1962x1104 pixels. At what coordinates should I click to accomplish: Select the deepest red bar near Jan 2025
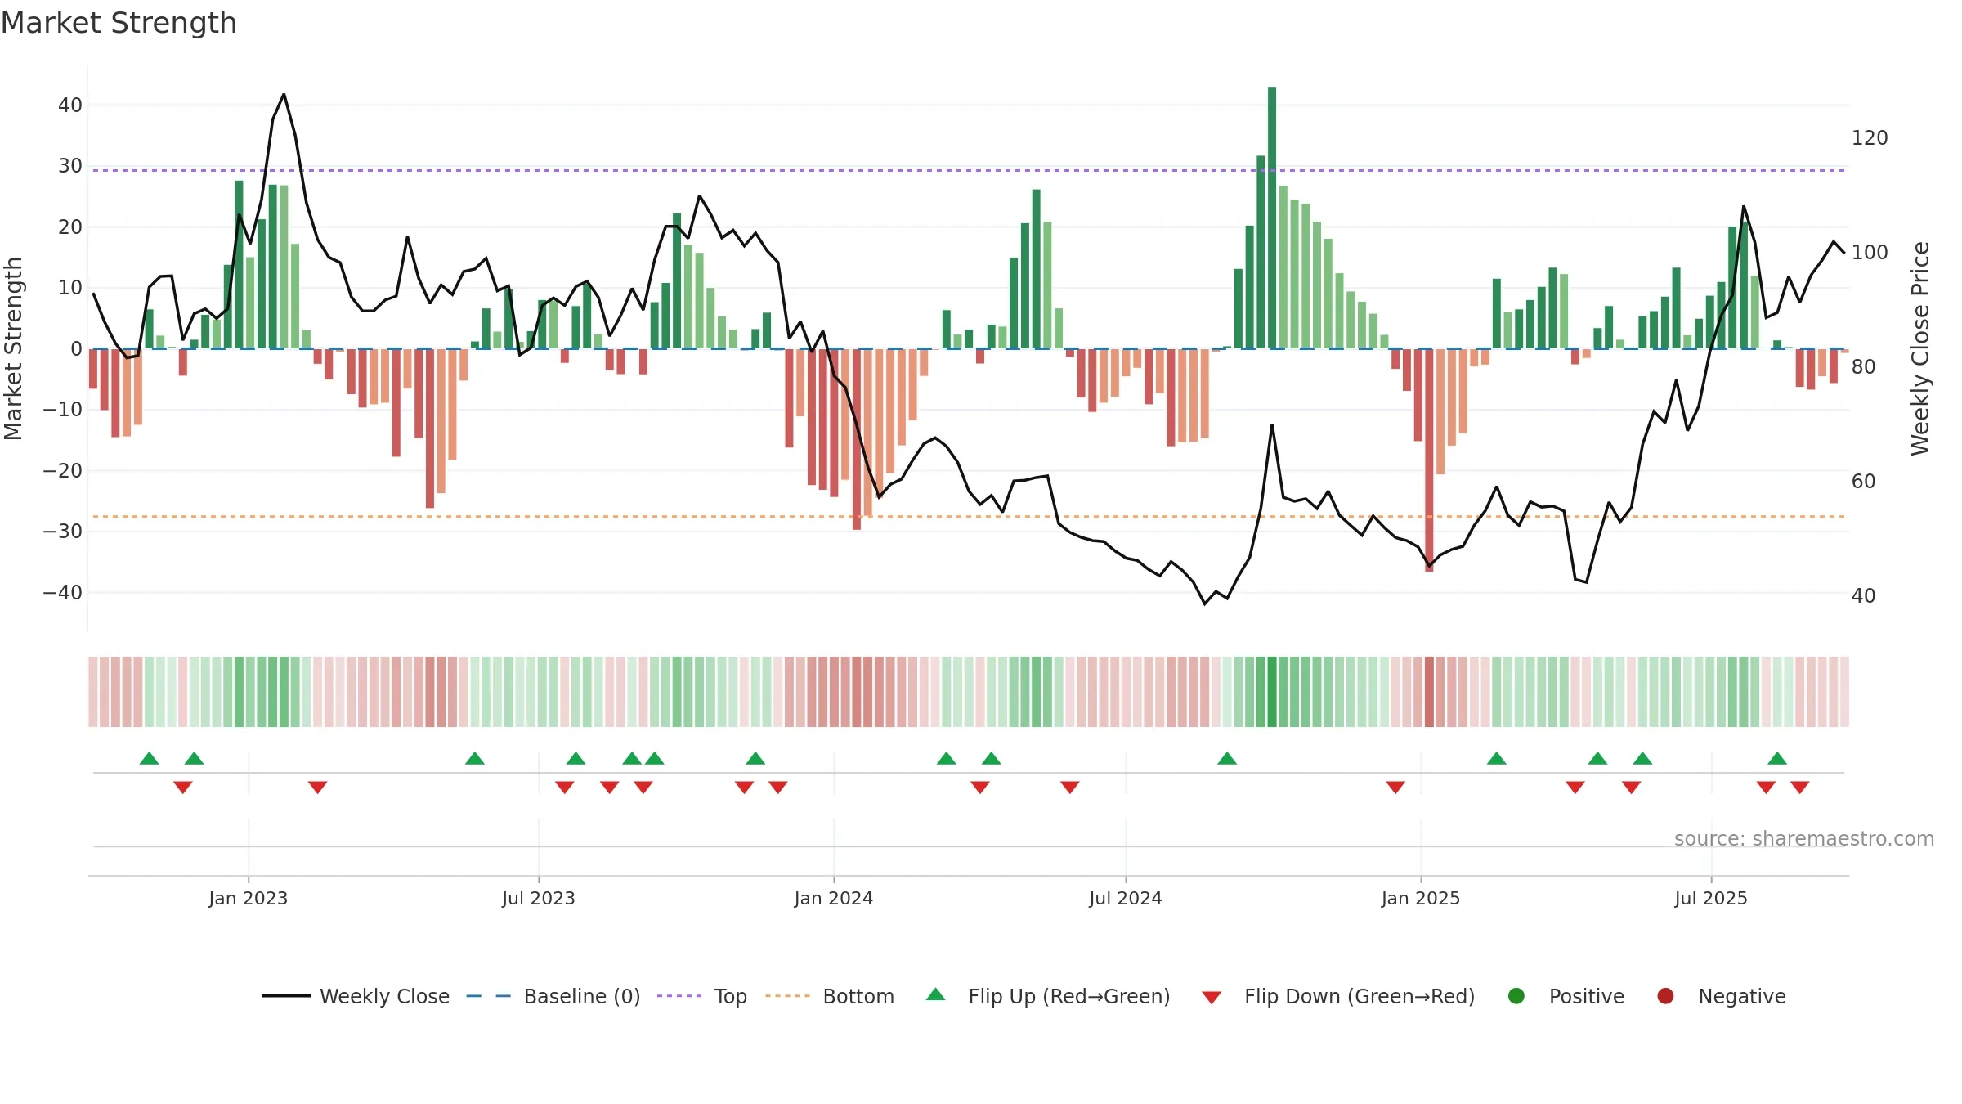(x=1429, y=460)
